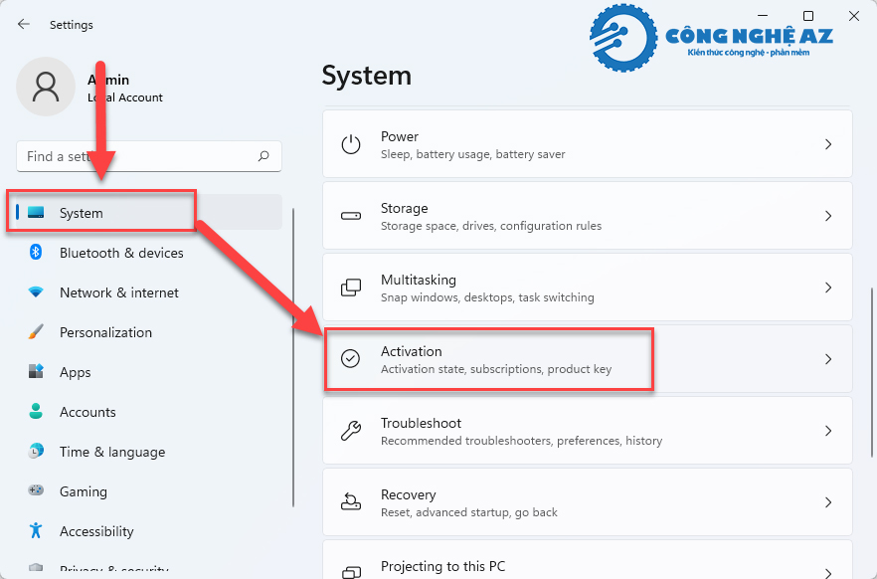877x579 pixels.
Task: Open the Activation settings item
Action: click(x=588, y=358)
